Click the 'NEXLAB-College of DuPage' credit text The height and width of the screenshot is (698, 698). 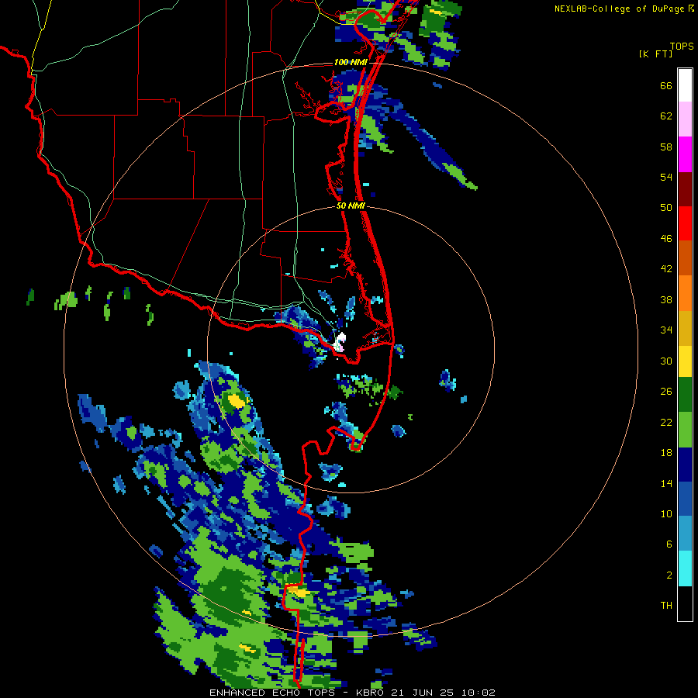click(x=619, y=9)
